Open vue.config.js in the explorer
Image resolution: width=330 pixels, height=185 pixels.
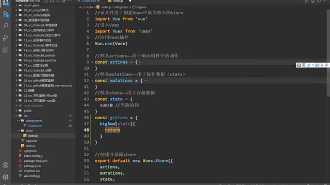31,176
